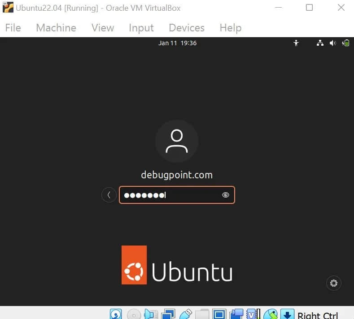Screen dimensions: 354x319
Task: Show password with the eye icon
Action: pos(226,195)
